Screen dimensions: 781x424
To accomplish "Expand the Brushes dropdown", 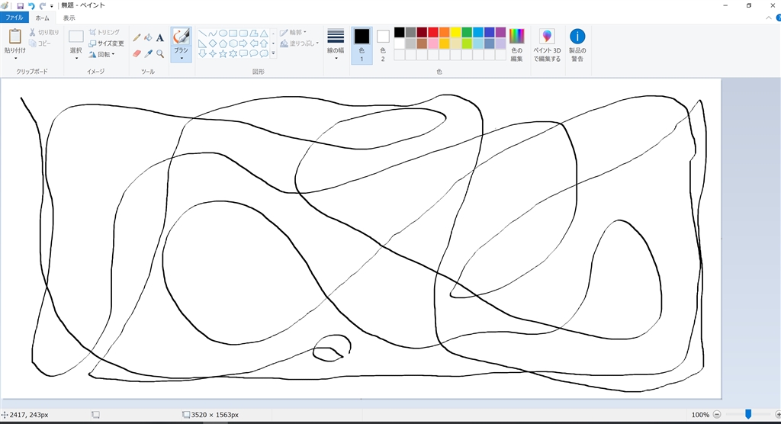I will point(181,56).
